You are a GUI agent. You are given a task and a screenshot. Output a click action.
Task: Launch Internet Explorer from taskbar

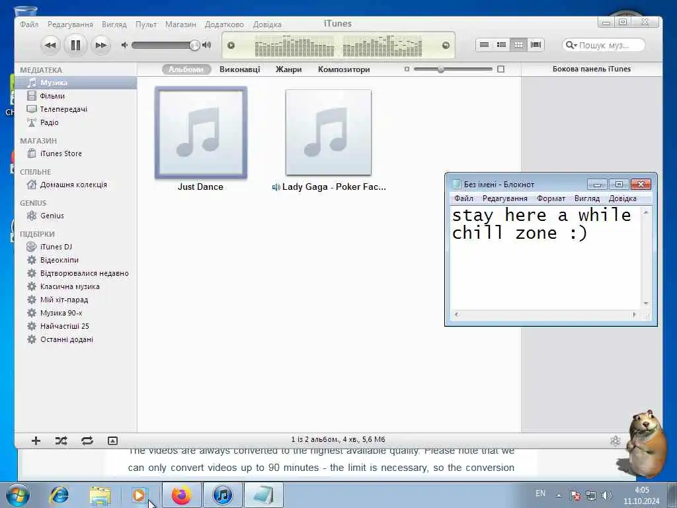(59, 495)
